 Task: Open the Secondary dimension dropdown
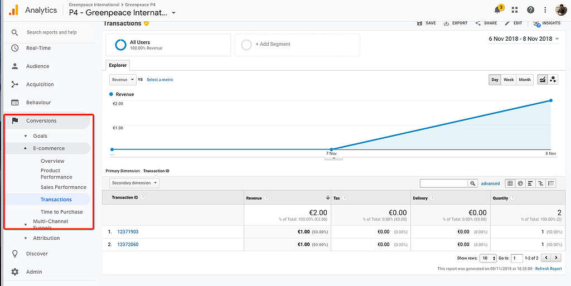(134, 183)
